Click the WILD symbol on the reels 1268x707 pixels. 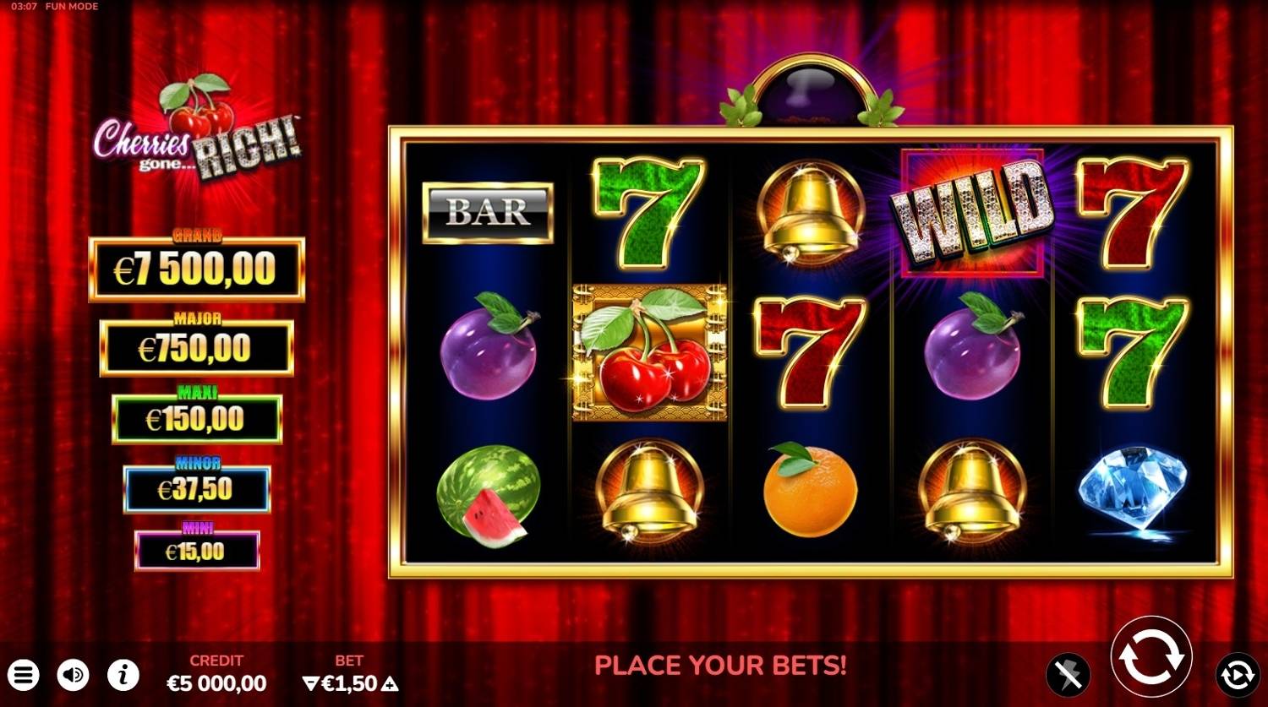click(972, 212)
